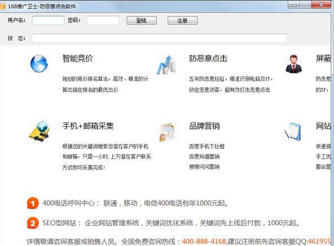Click the orange number 1 badge
This screenshot has height=246, width=334.
pos(33,203)
